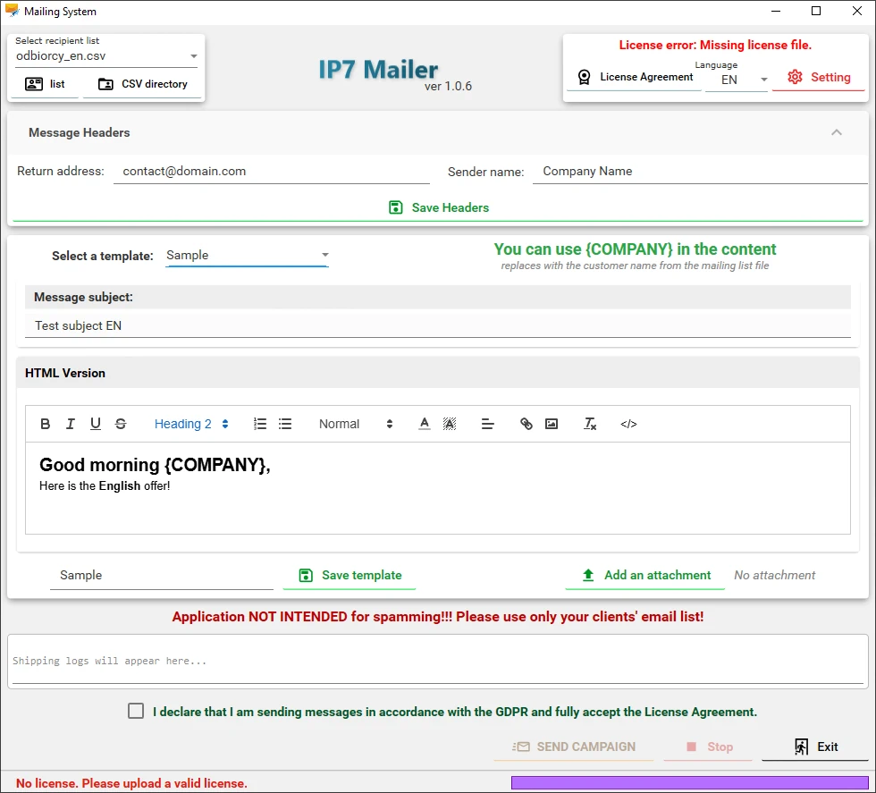876x793 pixels.
Task: Open the License Agreement
Action: click(635, 77)
